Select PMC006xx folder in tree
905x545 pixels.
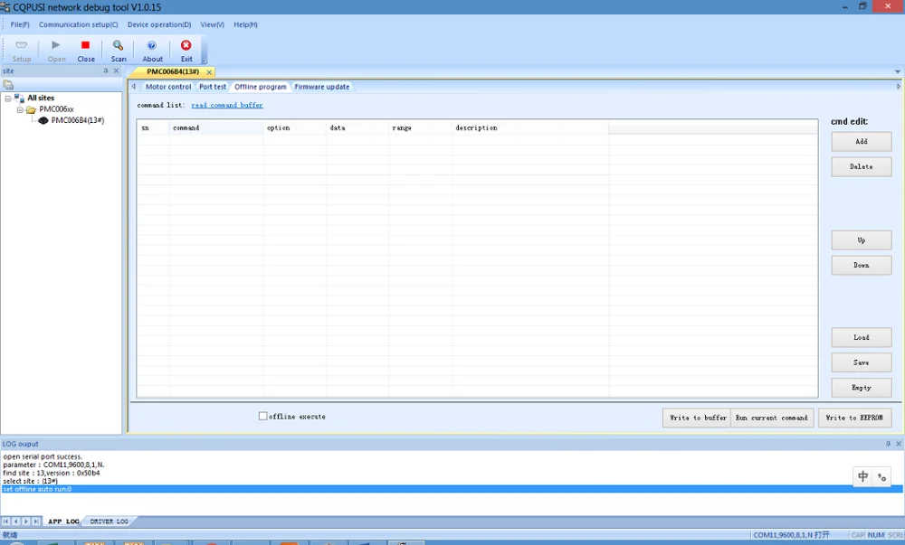pyautogui.click(x=56, y=108)
